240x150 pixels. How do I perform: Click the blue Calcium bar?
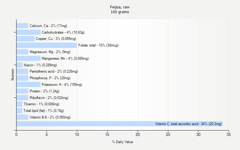[x=22, y=26]
